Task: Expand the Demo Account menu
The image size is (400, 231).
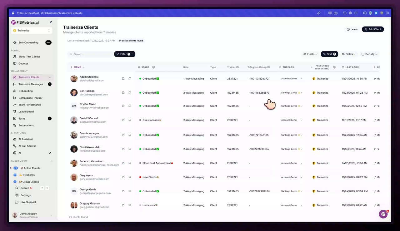Action: [x=32, y=215]
